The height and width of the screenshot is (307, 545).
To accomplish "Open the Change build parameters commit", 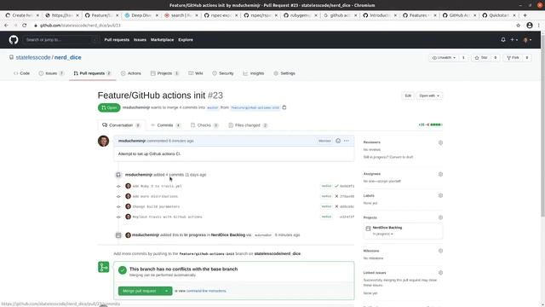I will 156,206.
